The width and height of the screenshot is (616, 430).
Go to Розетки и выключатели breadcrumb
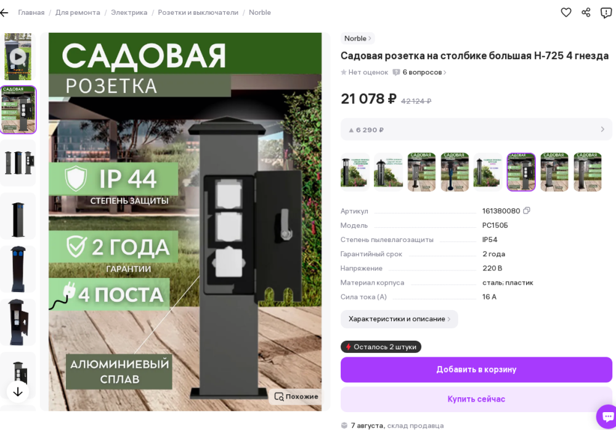click(198, 12)
